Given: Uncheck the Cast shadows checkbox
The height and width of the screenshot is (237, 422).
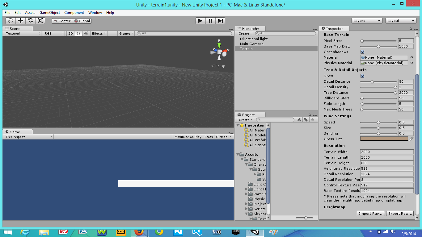Looking at the screenshot, I should (362, 52).
